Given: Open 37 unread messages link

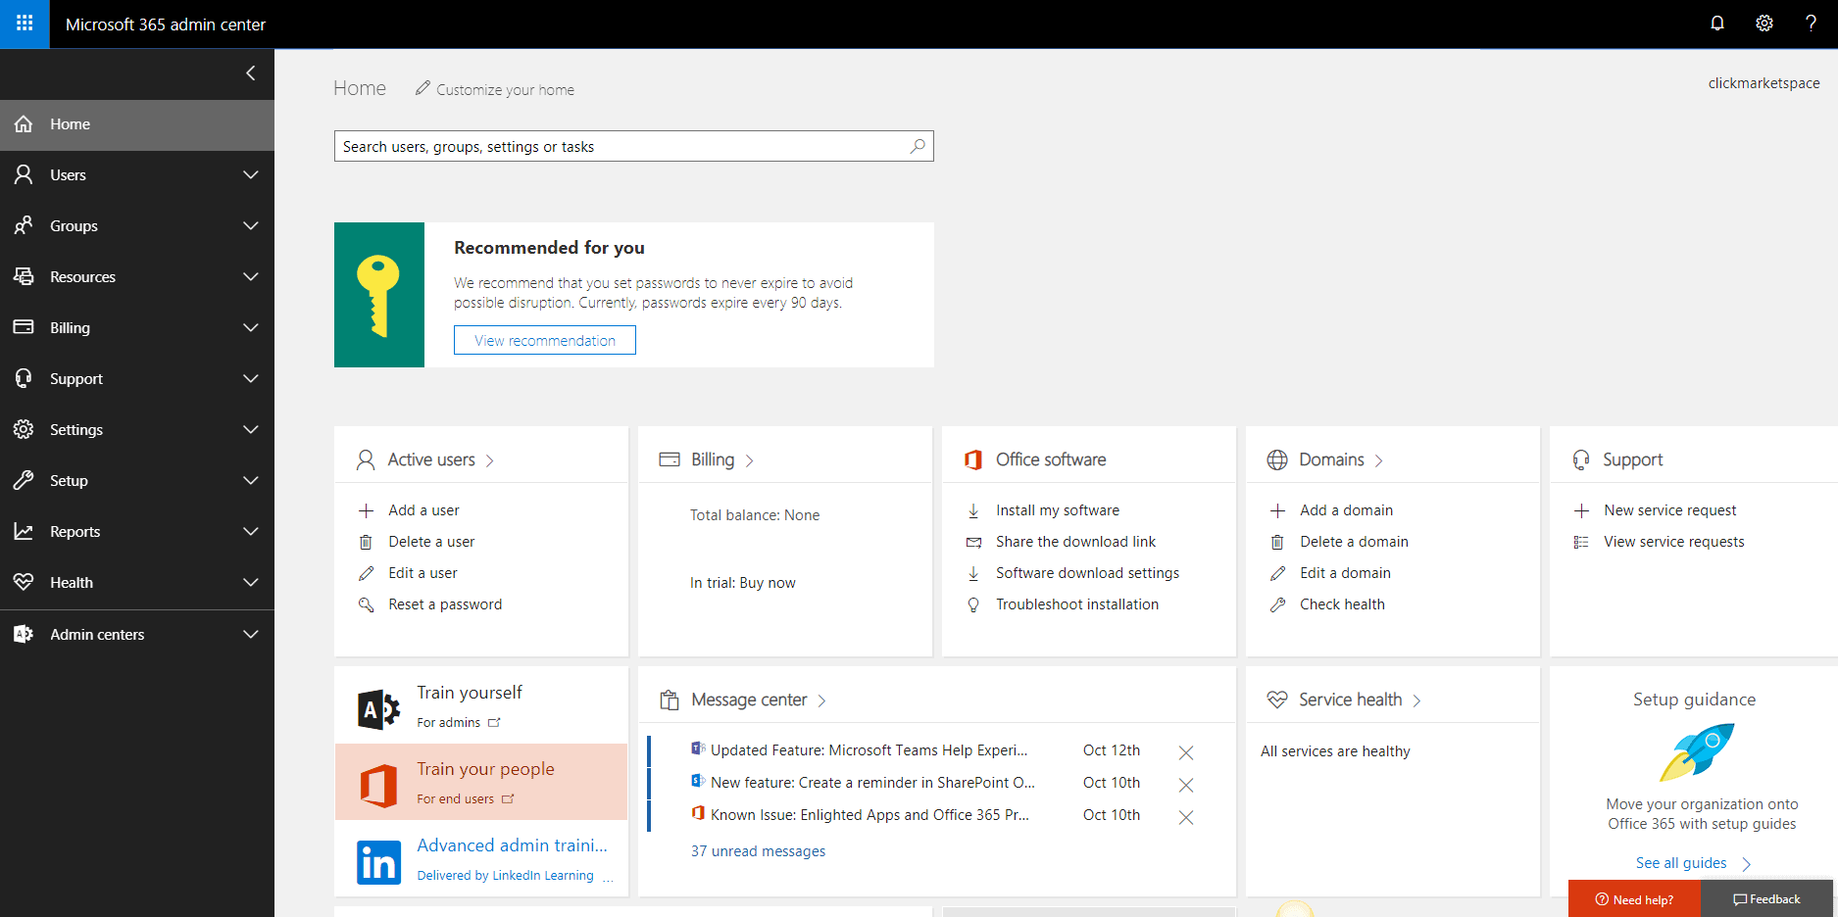Looking at the screenshot, I should [x=758, y=851].
